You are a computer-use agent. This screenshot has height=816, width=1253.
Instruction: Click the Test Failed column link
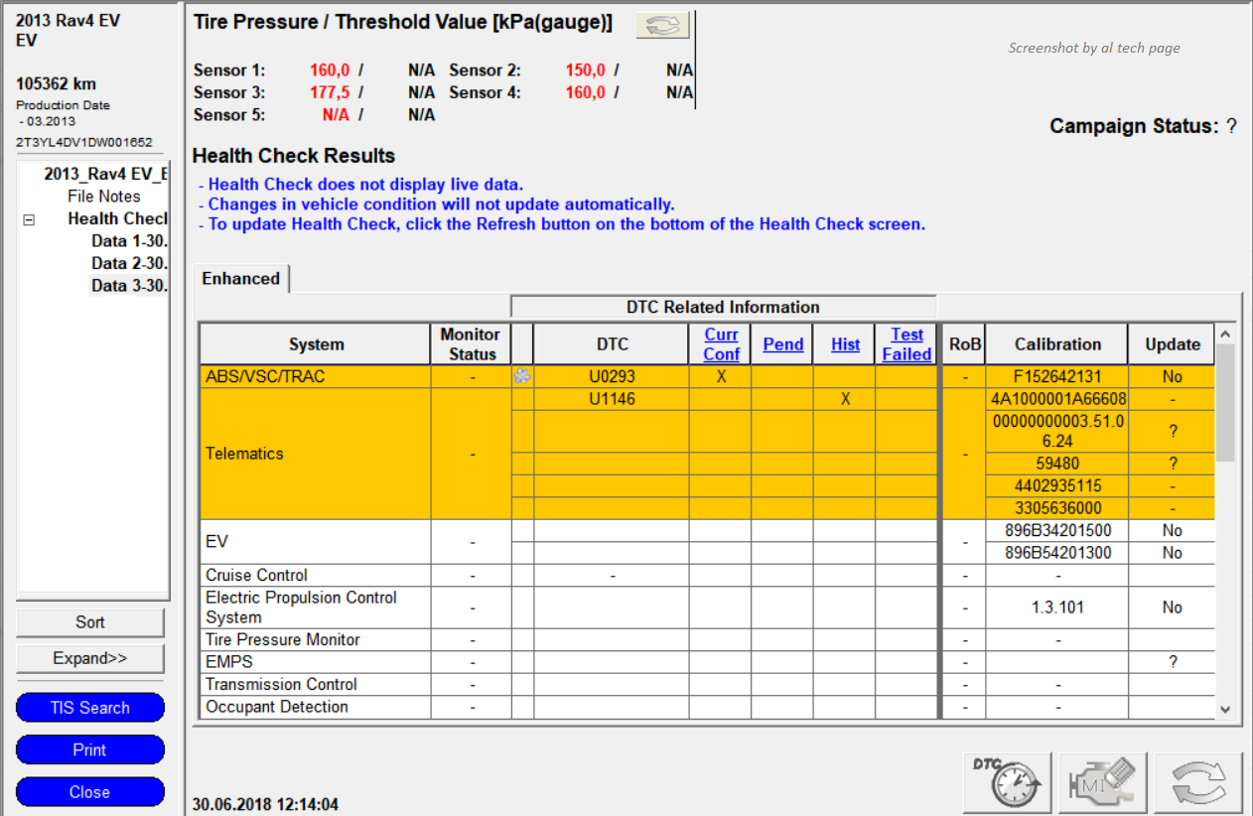coord(906,344)
